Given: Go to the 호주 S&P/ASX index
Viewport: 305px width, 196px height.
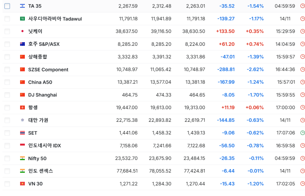Looking at the screenshot, I should [x=44, y=44].
